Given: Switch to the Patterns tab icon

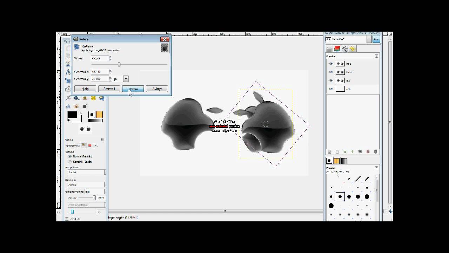Looking at the screenshot, I should pos(336,161).
